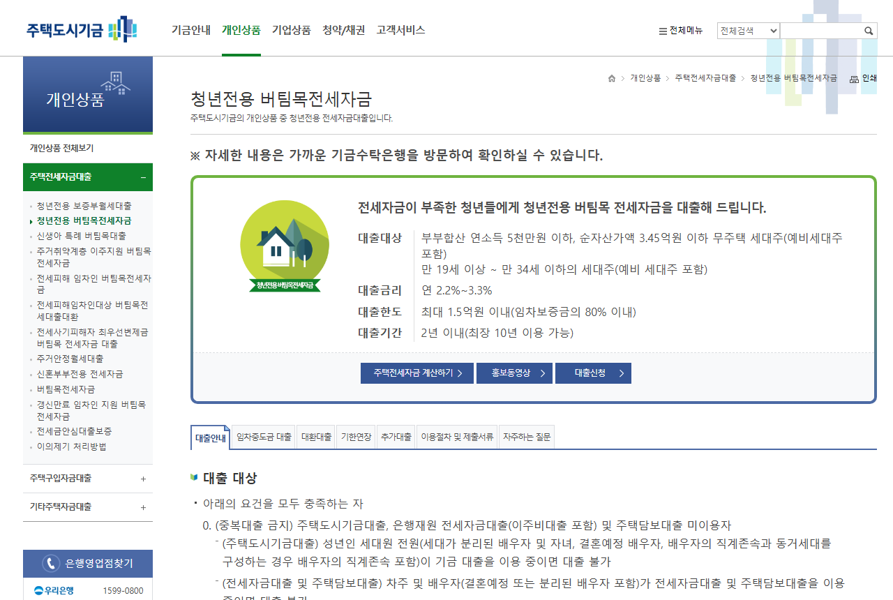Screen dimensions: 893x600
Task: Click the 대출신청 button
Action: click(x=593, y=373)
